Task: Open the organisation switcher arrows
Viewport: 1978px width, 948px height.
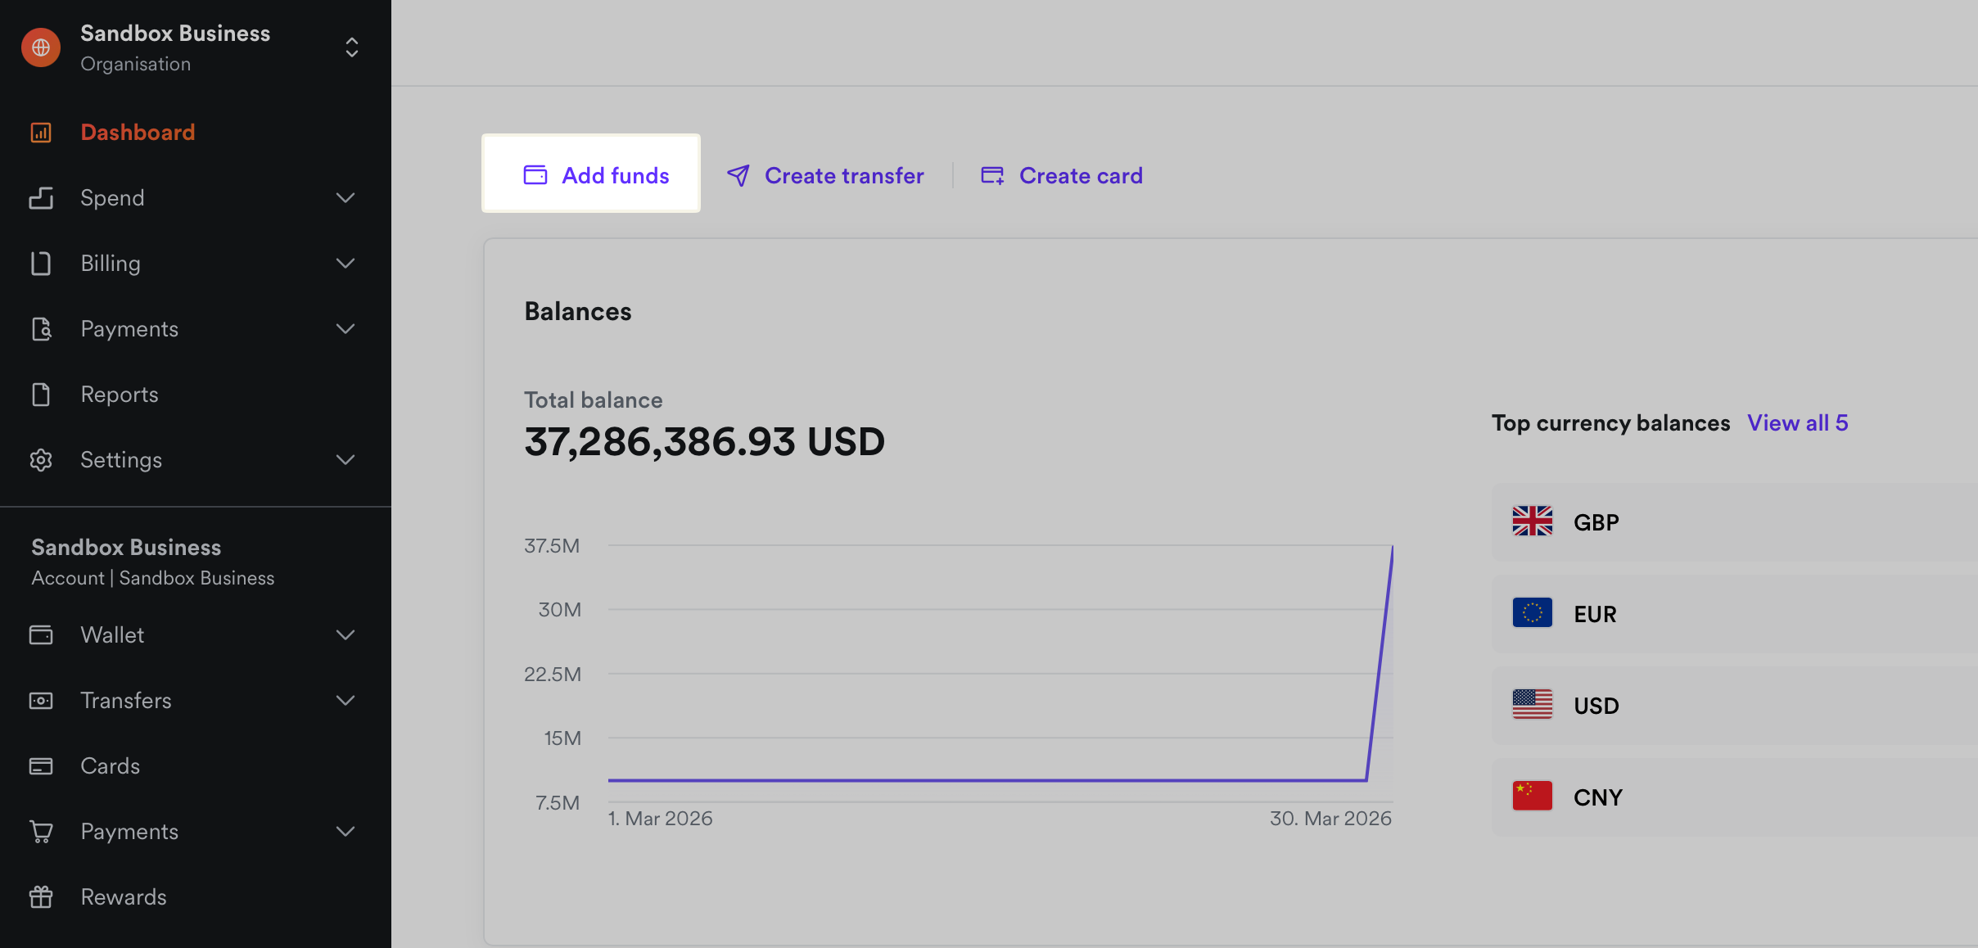Action: [352, 47]
